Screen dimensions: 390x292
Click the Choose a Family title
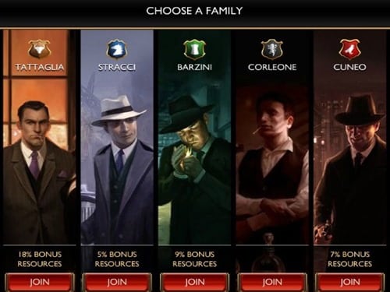click(194, 11)
